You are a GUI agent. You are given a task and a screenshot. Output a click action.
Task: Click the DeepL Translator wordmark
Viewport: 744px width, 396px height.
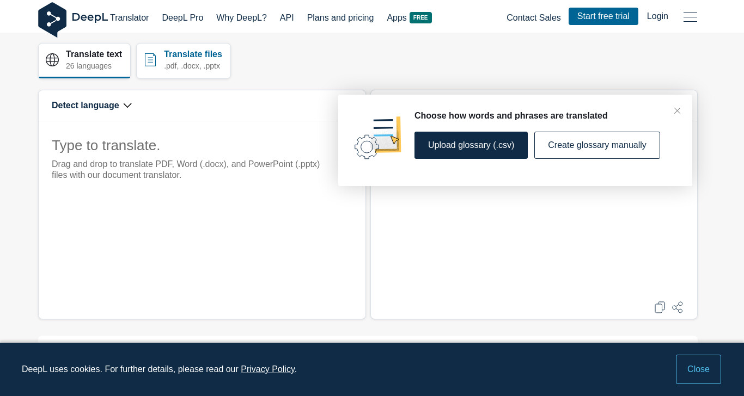(110, 17)
